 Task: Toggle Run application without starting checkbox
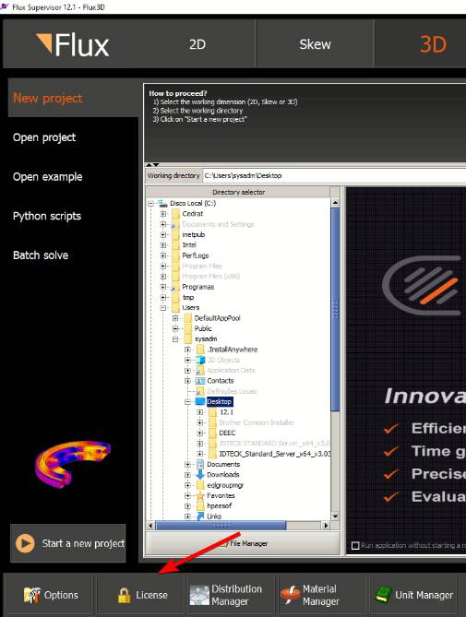click(355, 545)
